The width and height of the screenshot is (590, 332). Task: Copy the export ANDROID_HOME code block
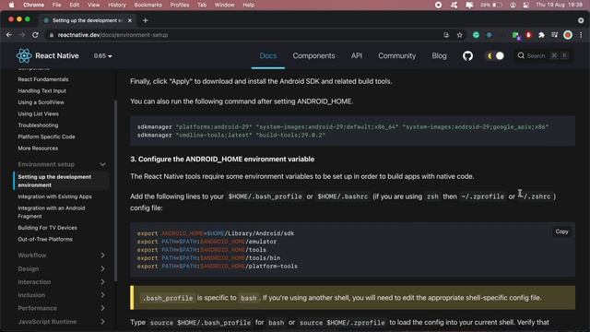pyautogui.click(x=561, y=231)
